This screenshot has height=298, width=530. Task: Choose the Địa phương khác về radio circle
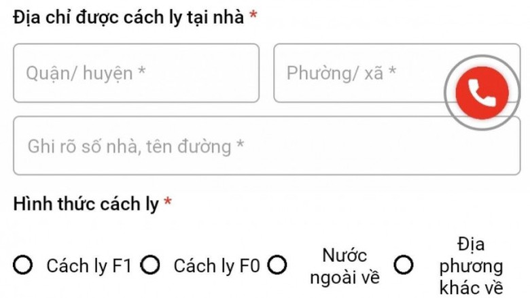click(x=404, y=265)
